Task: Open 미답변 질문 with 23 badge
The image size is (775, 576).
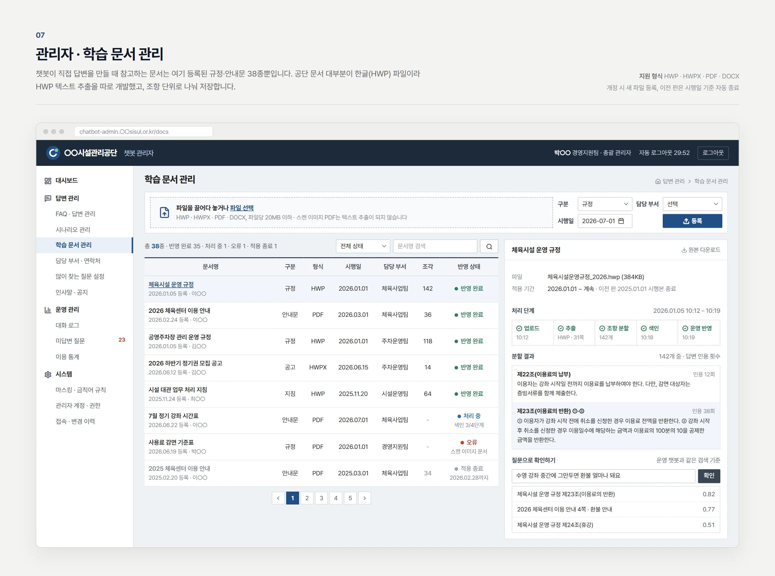Action: (84, 341)
